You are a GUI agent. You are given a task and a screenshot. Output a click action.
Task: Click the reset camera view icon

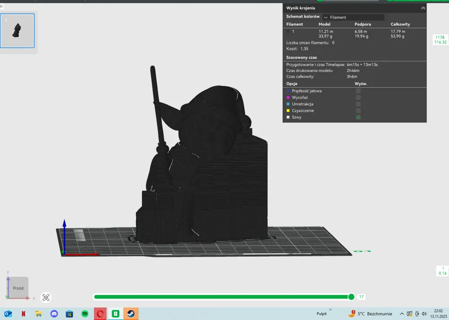(x=46, y=298)
